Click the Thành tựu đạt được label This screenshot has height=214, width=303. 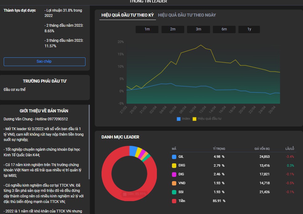click(x=20, y=10)
